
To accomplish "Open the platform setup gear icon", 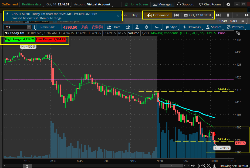I will 228,4.
